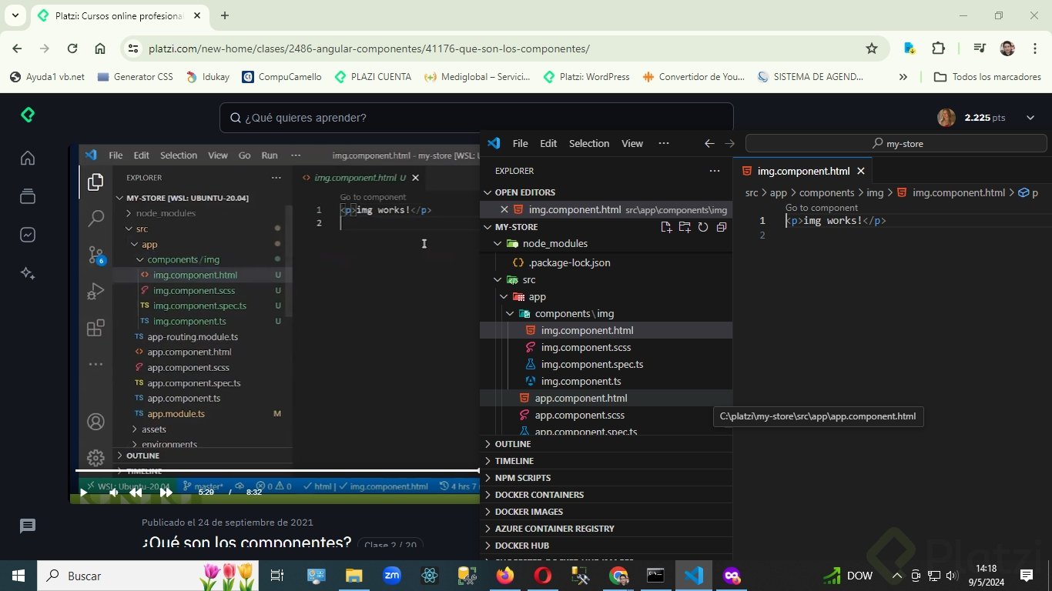Click the Platzi user avatar
The height and width of the screenshot is (591, 1052).
coord(946,118)
